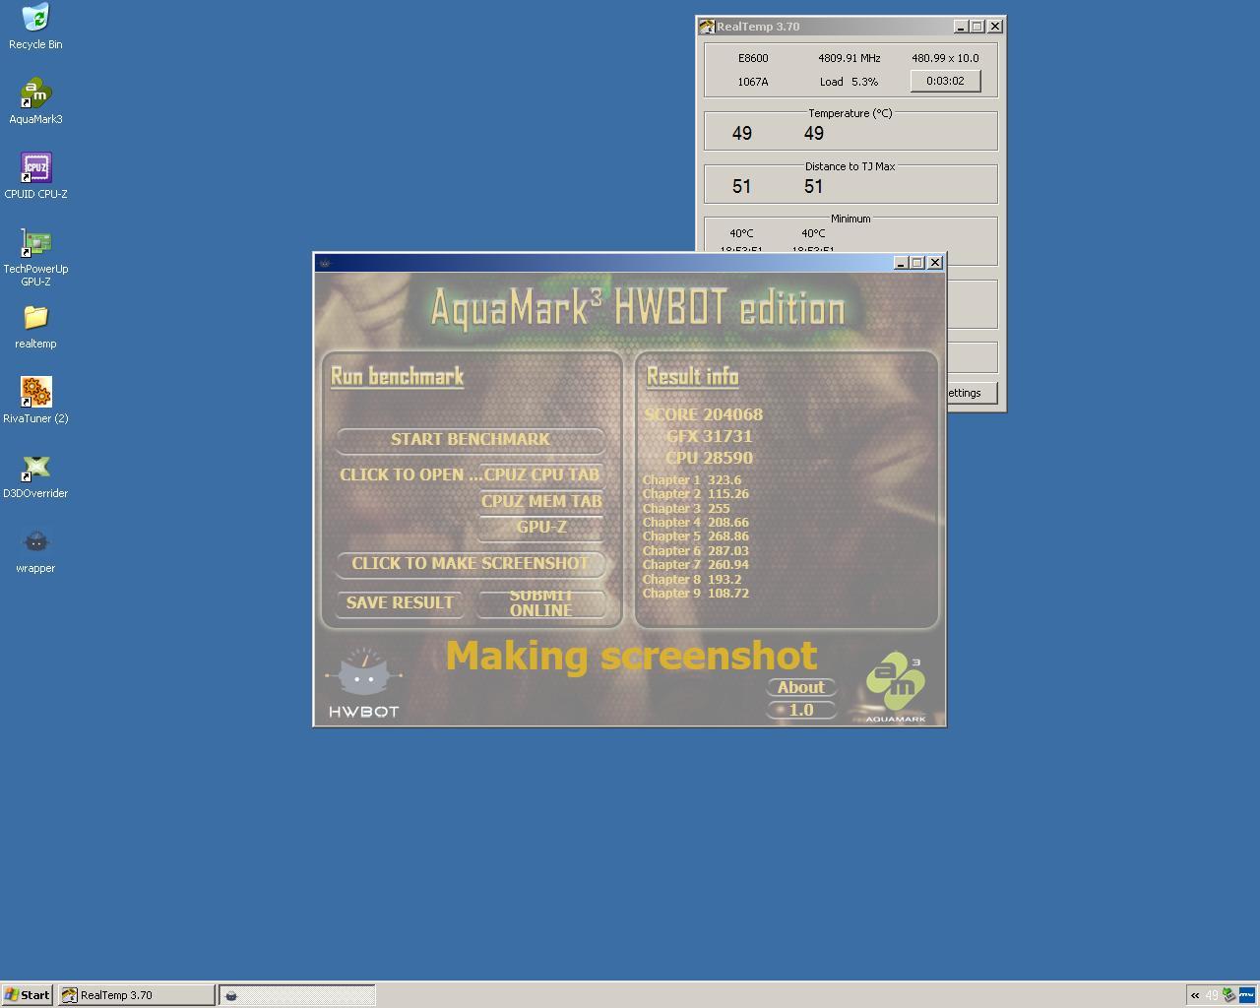Click the GFX 31731 value

710,436
